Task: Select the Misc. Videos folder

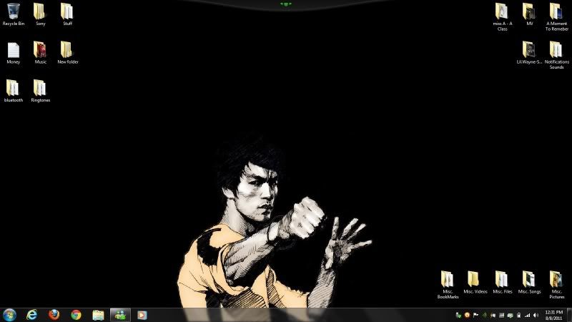Action: (475, 282)
